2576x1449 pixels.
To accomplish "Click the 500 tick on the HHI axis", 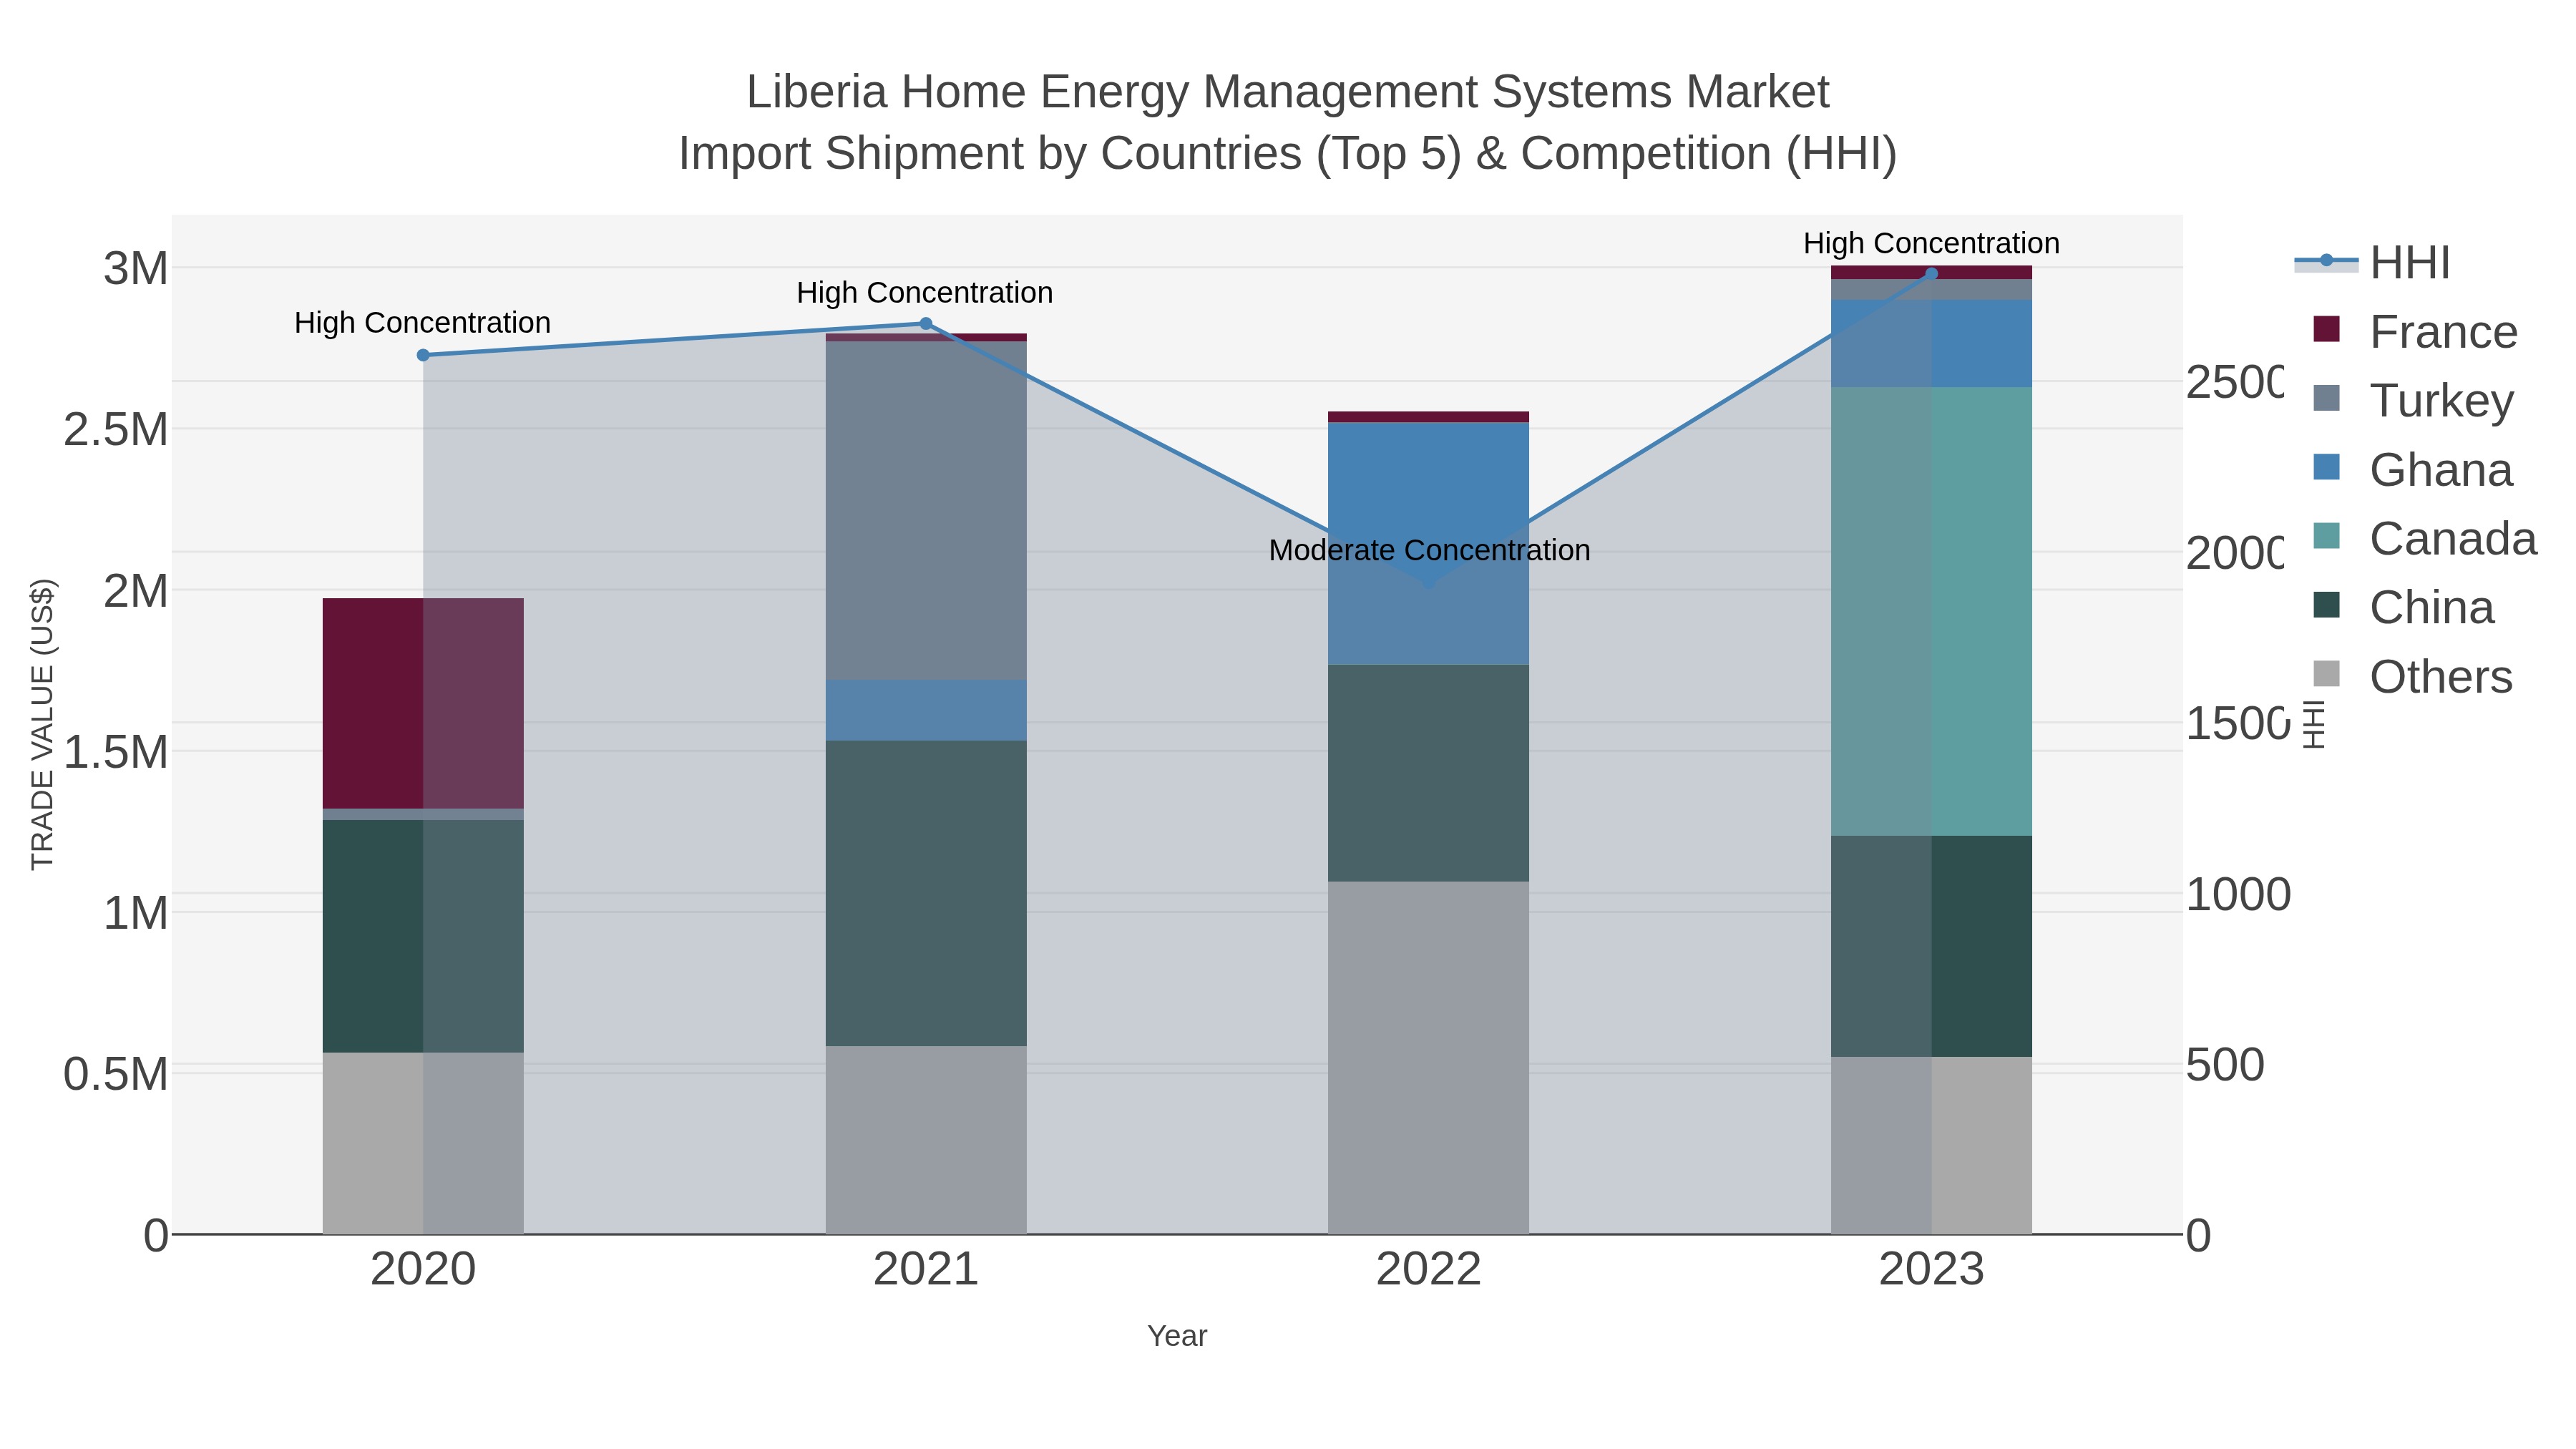I will 2225,1065.
